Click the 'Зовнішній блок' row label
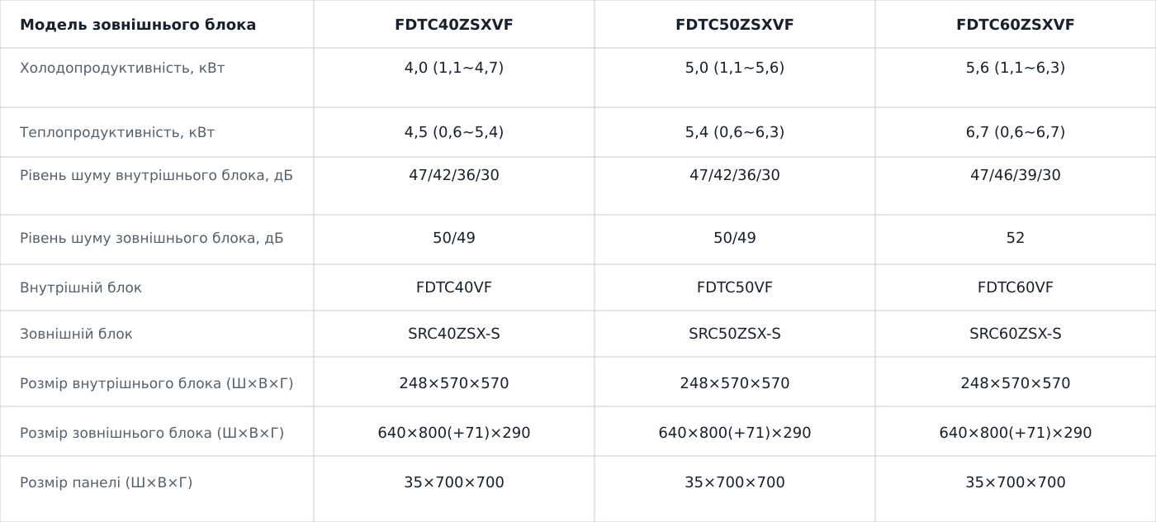The image size is (1156, 522). coord(76,334)
